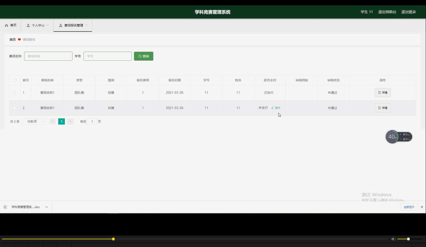Focus the 学号 search field
Screen dimensions: 426x247
[x=108, y=56]
